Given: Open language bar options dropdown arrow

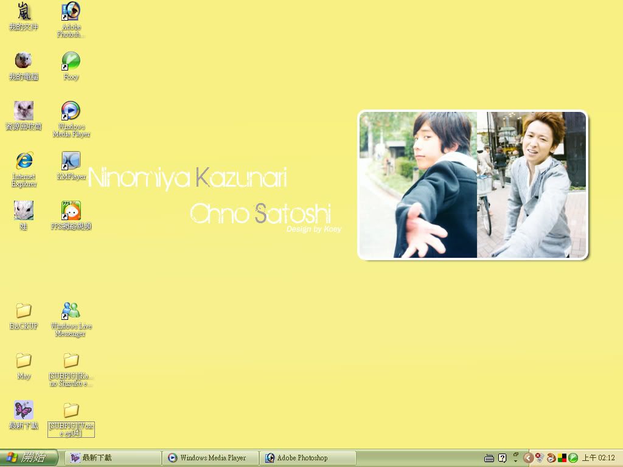Looking at the screenshot, I should [515, 461].
